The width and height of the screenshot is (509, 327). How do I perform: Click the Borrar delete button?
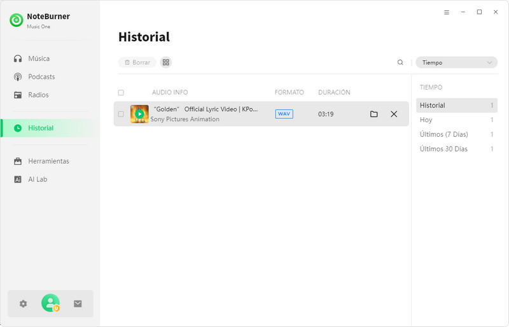click(x=137, y=62)
